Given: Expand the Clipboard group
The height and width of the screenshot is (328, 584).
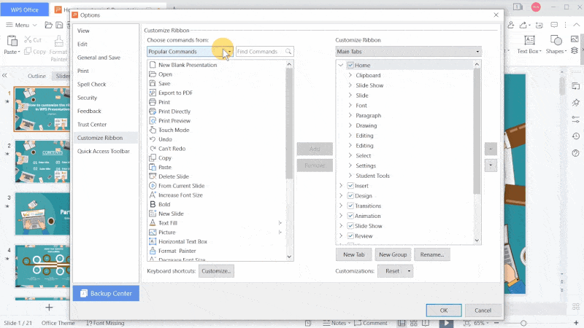Looking at the screenshot, I should (350, 75).
